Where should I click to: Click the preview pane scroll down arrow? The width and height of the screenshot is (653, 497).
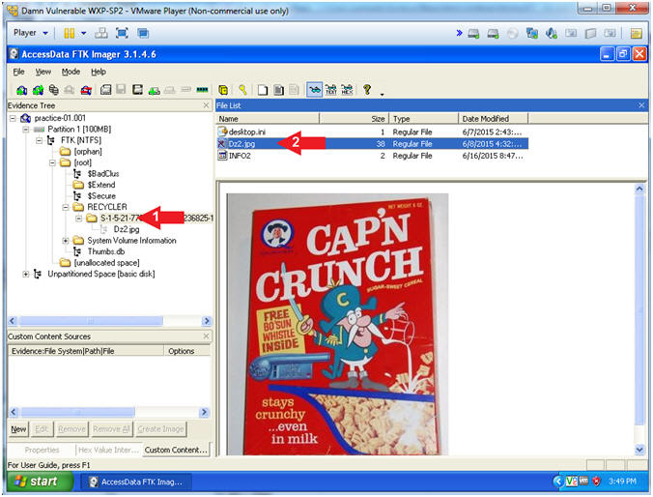click(x=639, y=450)
